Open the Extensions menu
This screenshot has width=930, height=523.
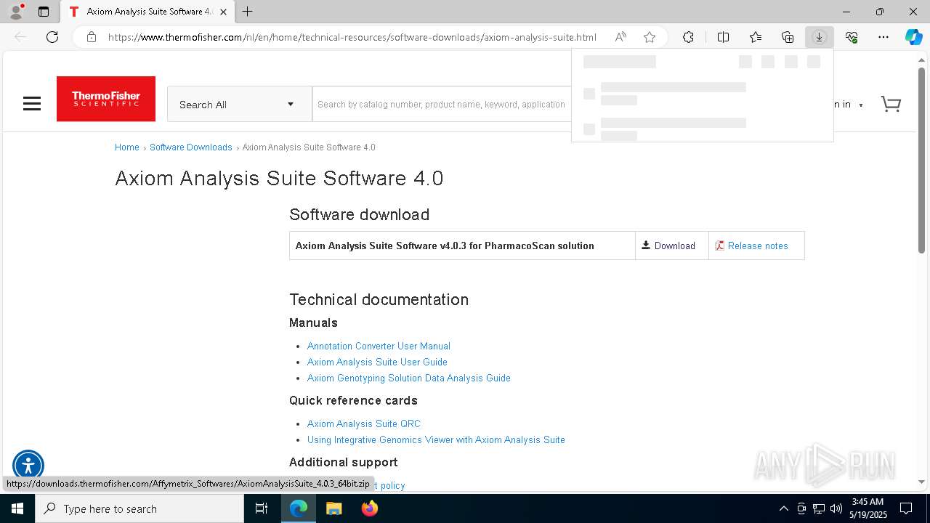click(688, 37)
